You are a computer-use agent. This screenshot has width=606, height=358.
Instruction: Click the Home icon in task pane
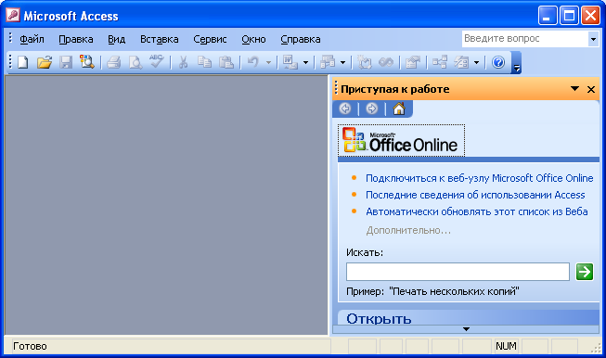click(x=399, y=109)
